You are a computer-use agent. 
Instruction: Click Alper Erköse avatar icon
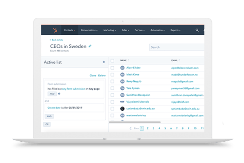click(x=122, y=68)
